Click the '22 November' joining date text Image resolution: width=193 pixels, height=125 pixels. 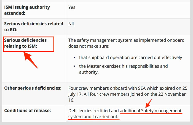coord(173,94)
